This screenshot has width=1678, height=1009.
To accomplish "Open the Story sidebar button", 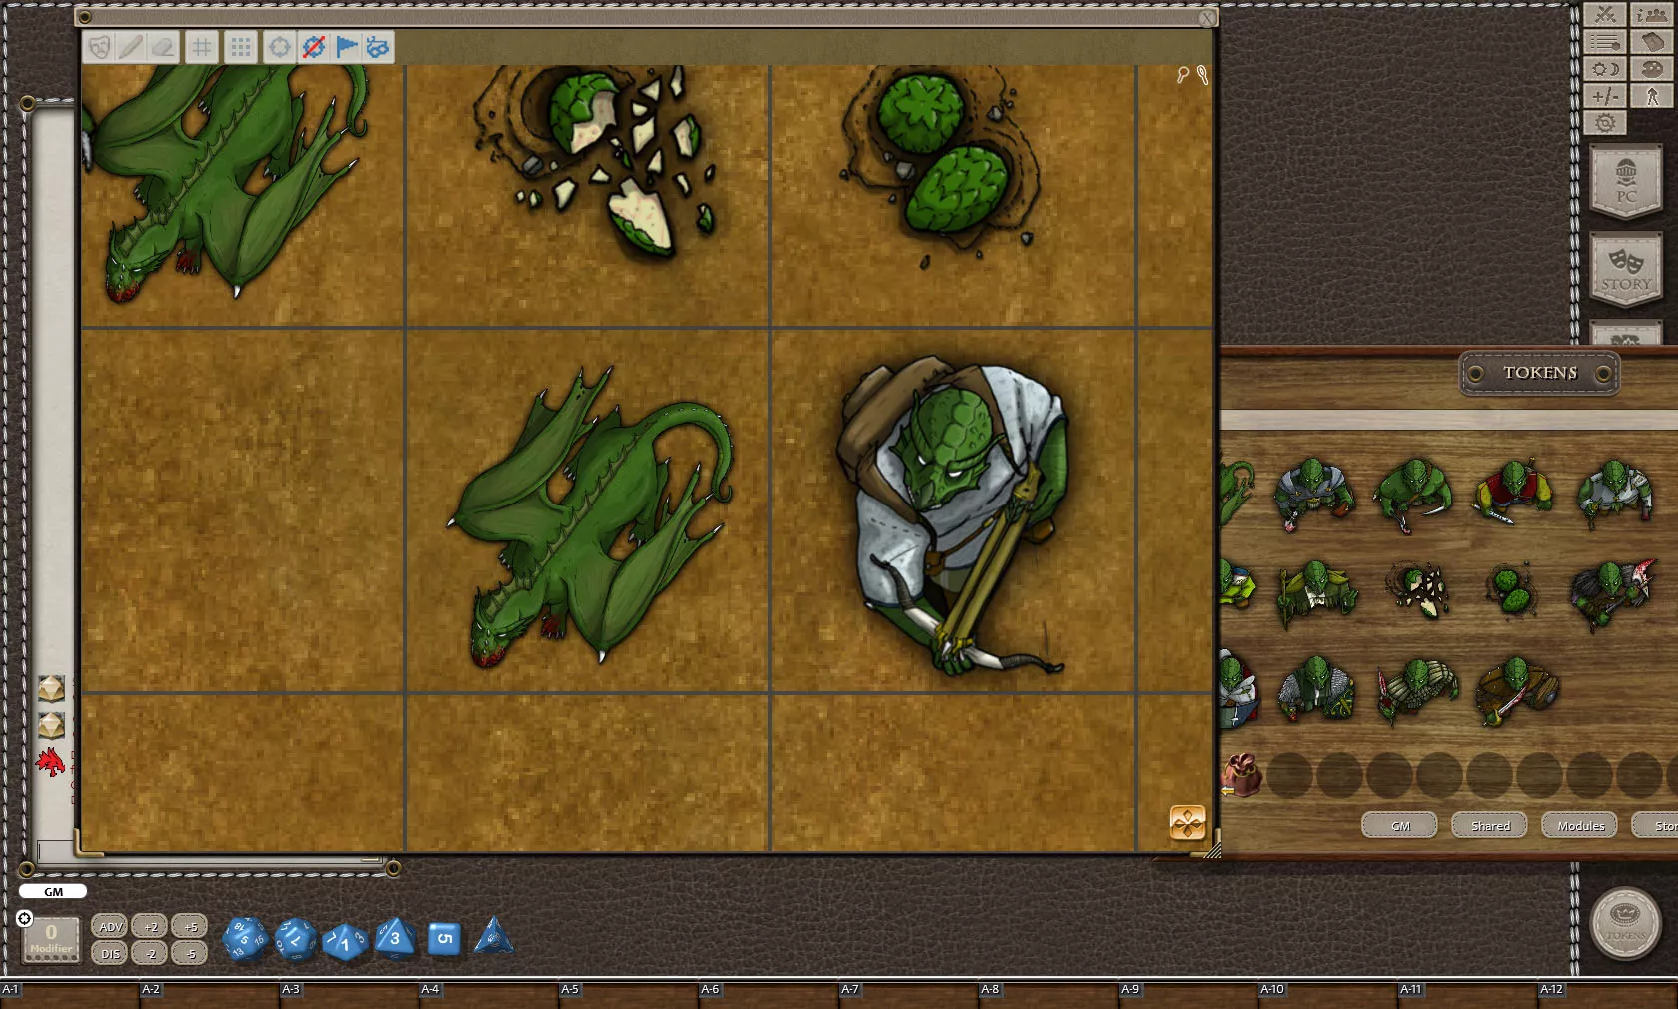I will (x=1626, y=269).
